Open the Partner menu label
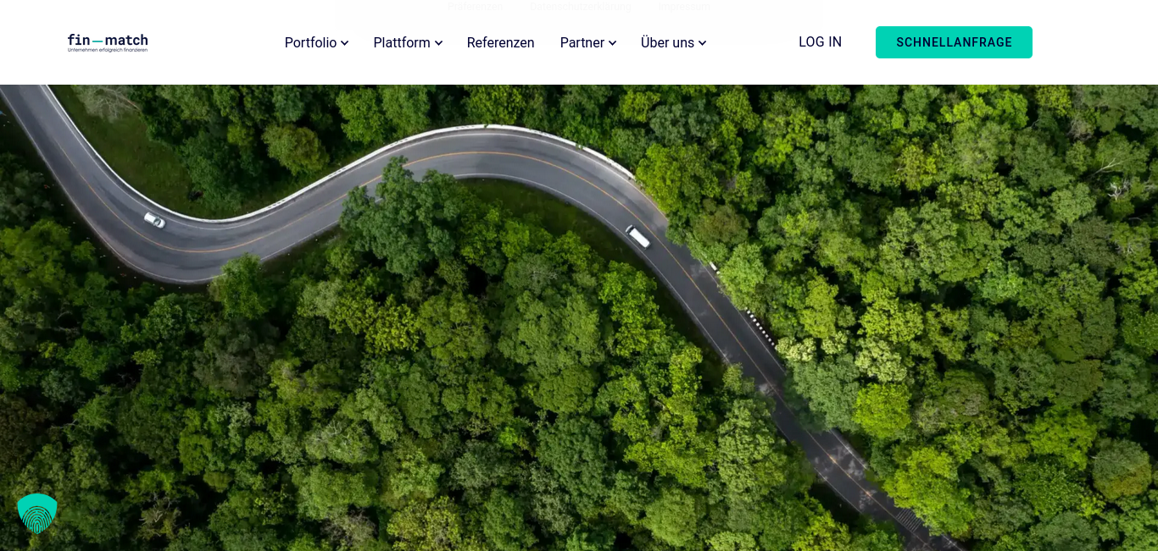 click(582, 42)
